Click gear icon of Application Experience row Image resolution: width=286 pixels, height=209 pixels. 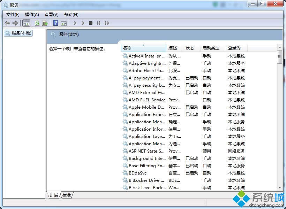pyautogui.click(x=125, y=114)
